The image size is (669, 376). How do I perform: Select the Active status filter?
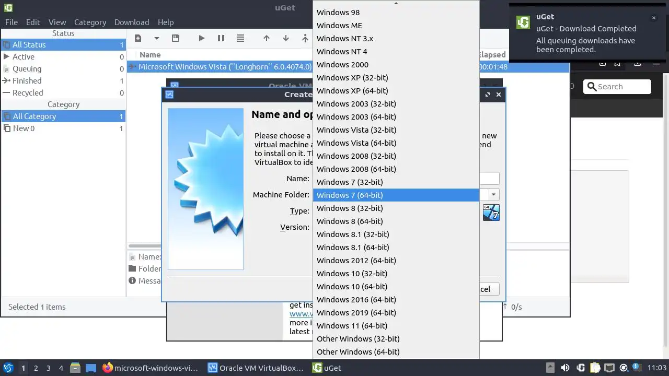tap(63, 56)
